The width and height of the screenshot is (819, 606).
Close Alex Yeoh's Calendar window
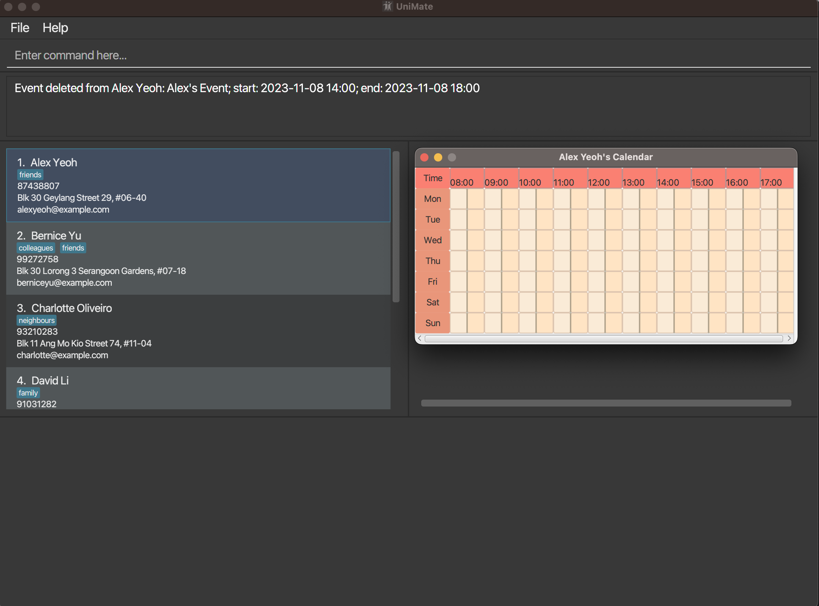[x=424, y=157]
